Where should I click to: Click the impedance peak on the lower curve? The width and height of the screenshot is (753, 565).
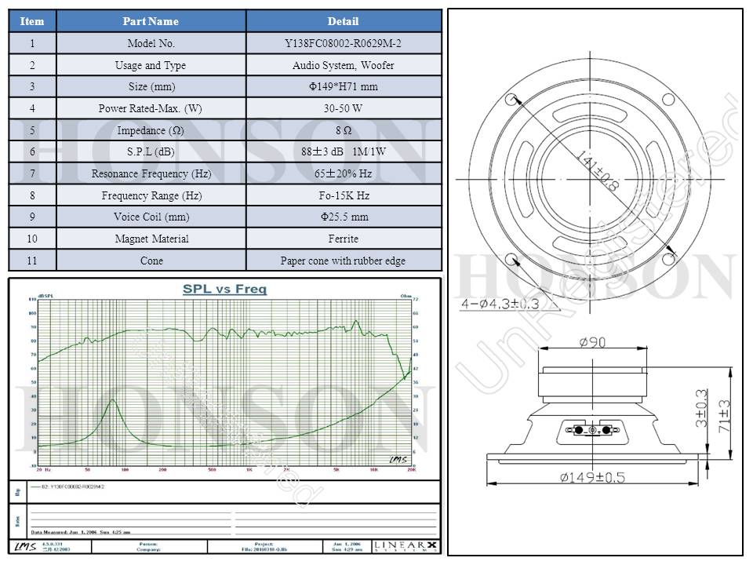click(113, 400)
